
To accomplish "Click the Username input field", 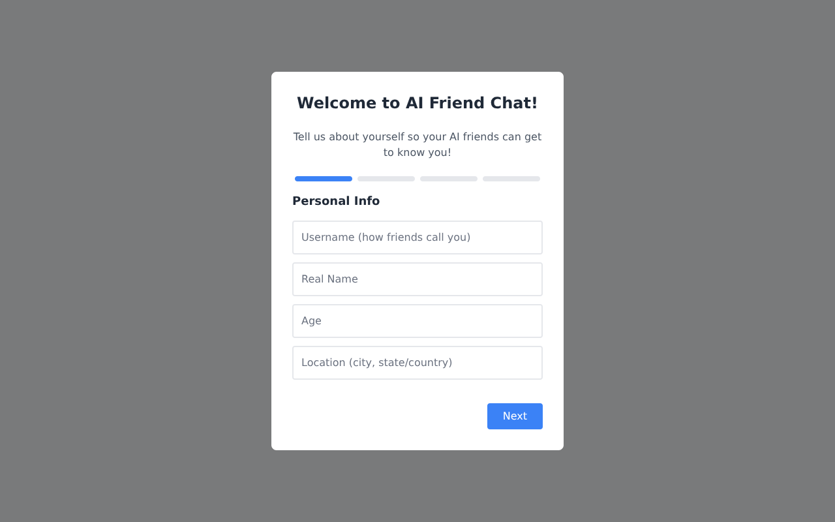I will coord(417,238).
